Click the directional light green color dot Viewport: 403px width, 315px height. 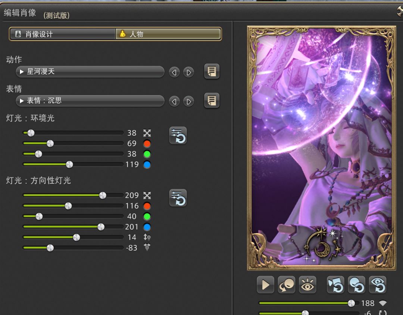[147, 217]
